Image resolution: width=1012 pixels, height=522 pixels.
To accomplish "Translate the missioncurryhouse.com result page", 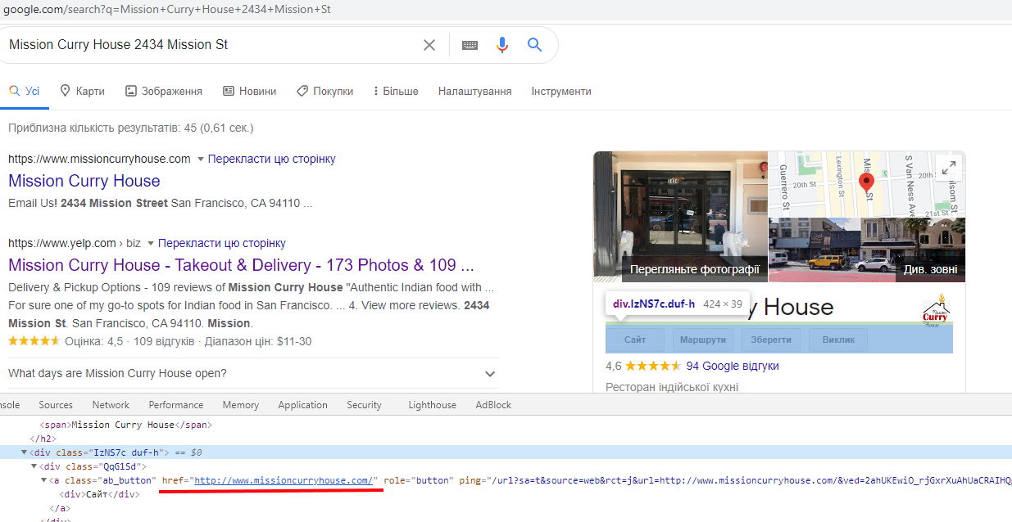I will [x=272, y=159].
